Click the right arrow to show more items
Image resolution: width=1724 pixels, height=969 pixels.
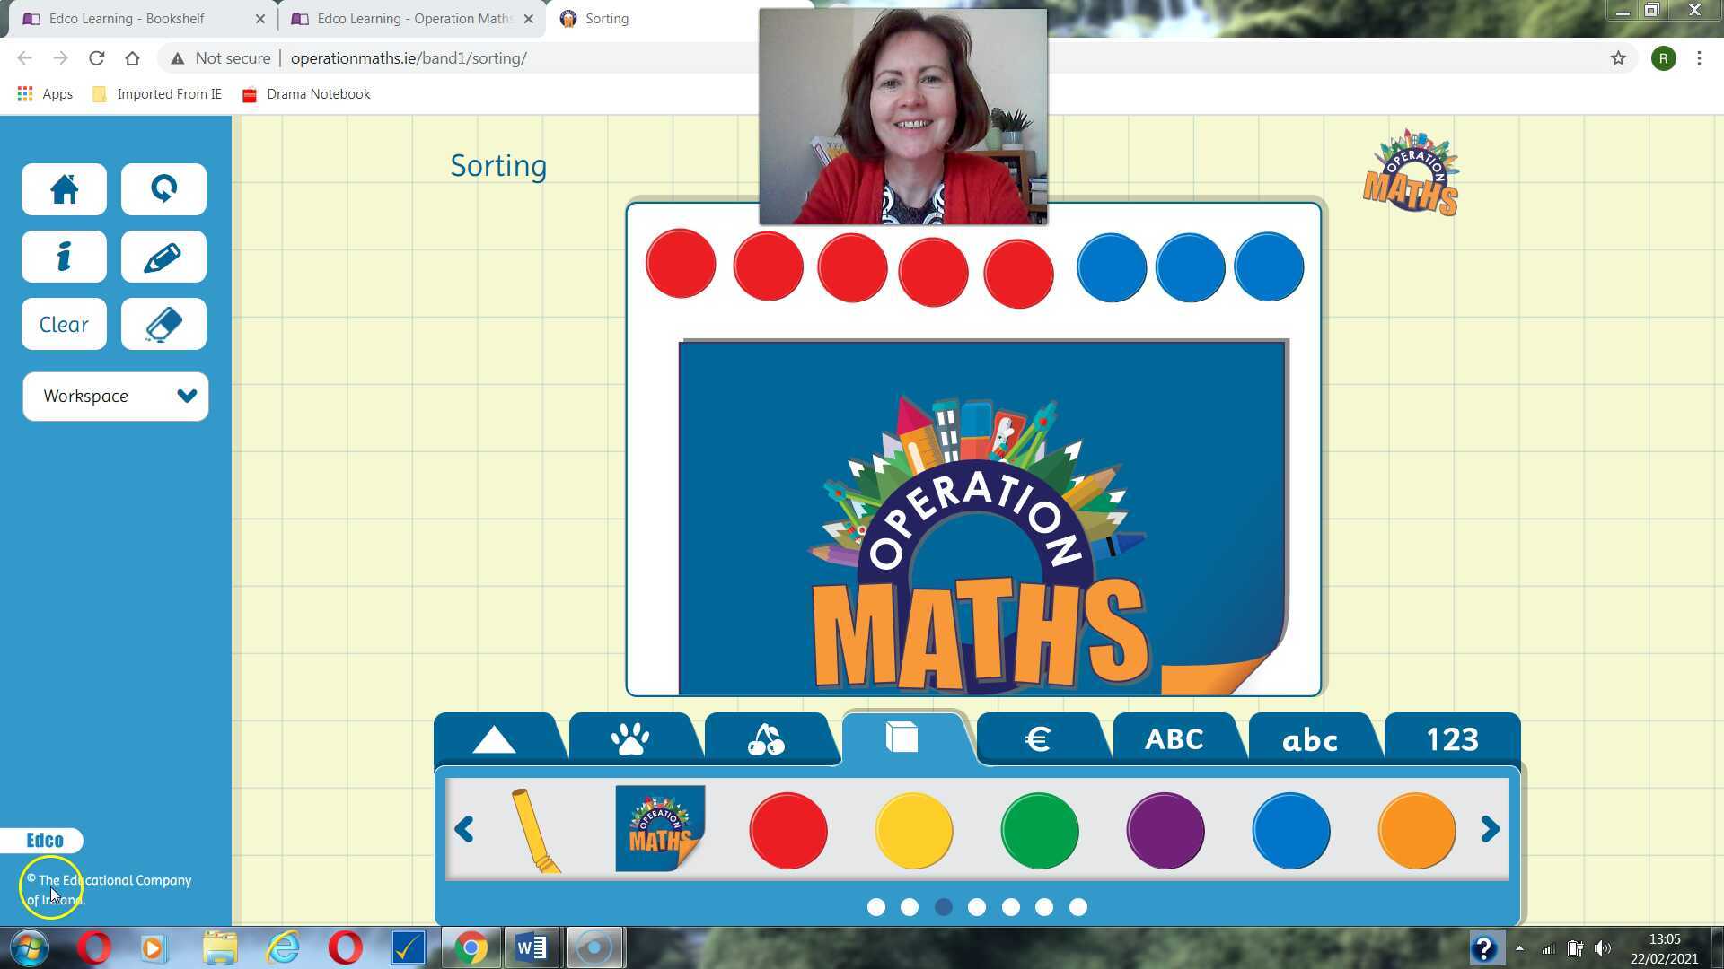pyautogui.click(x=1490, y=829)
